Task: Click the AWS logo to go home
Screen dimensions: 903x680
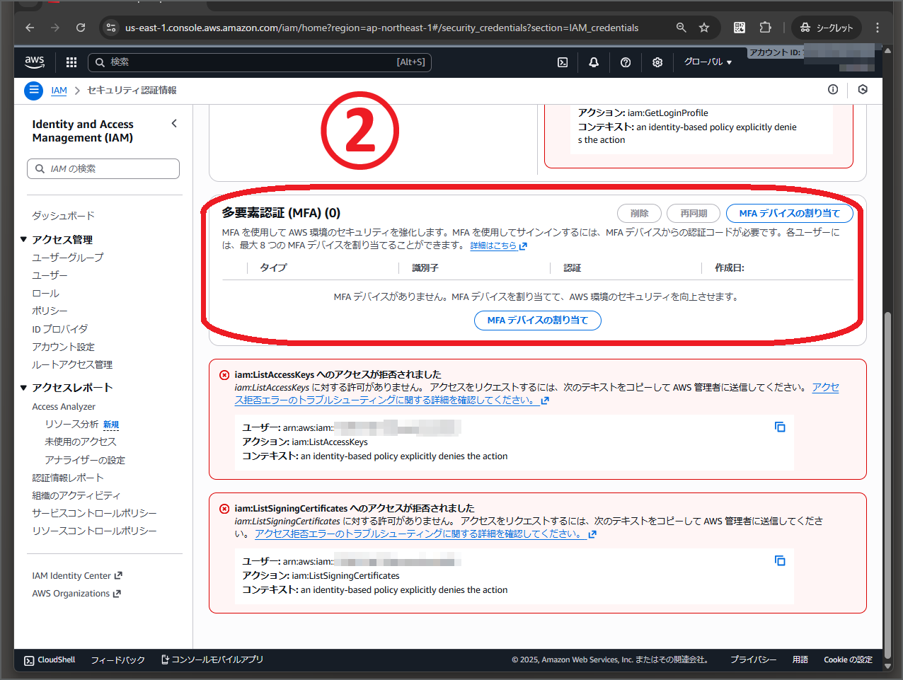Action: pyautogui.click(x=35, y=62)
